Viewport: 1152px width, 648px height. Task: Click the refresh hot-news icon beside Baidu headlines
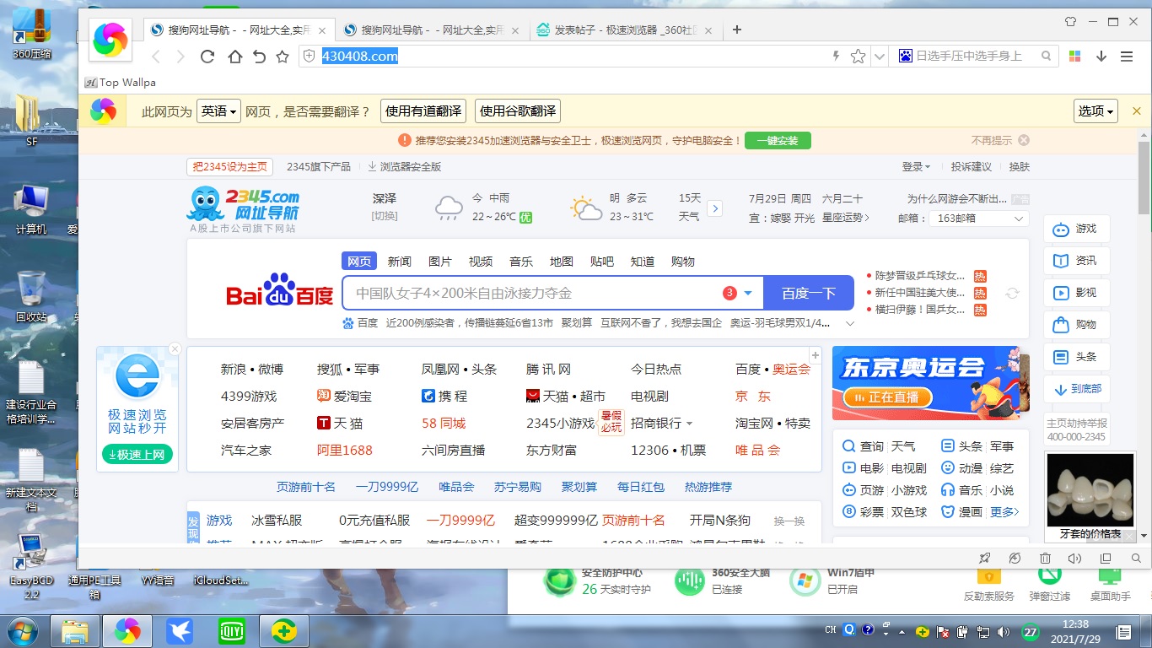(x=1012, y=293)
